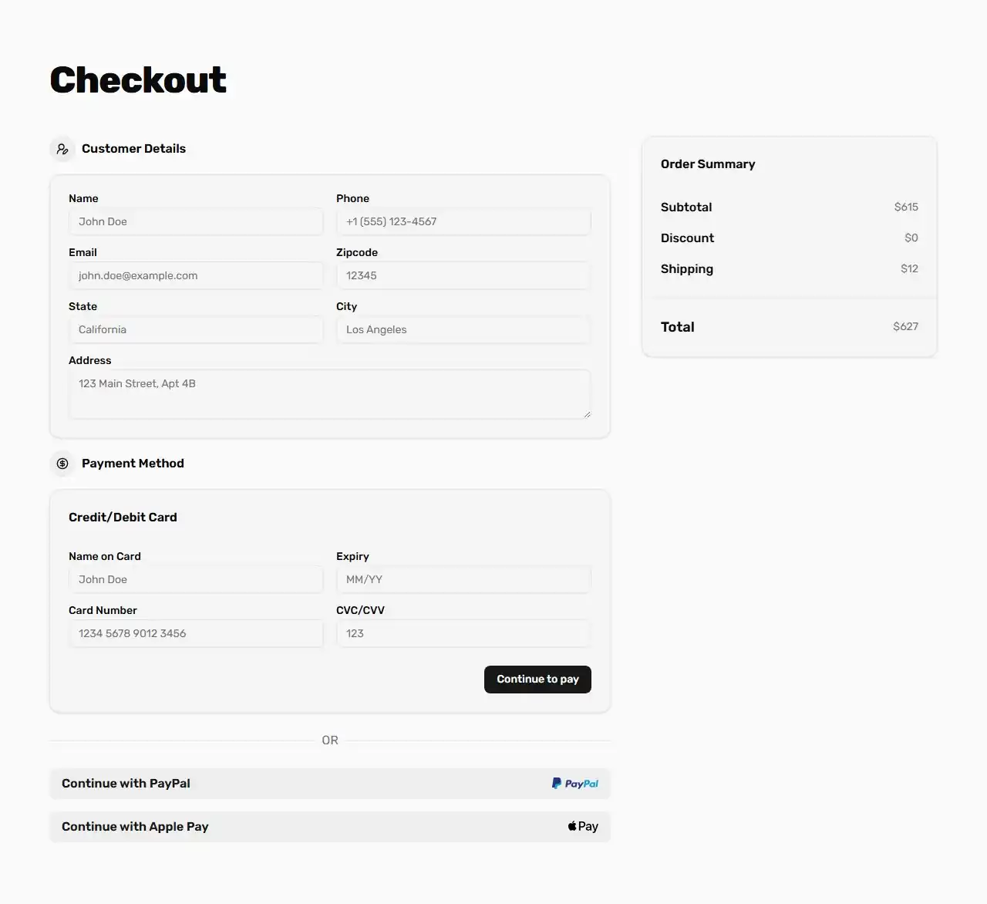This screenshot has width=987, height=904.
Task: Click the State field showing California
Action: pyautogui.click(x=196, y=329)
